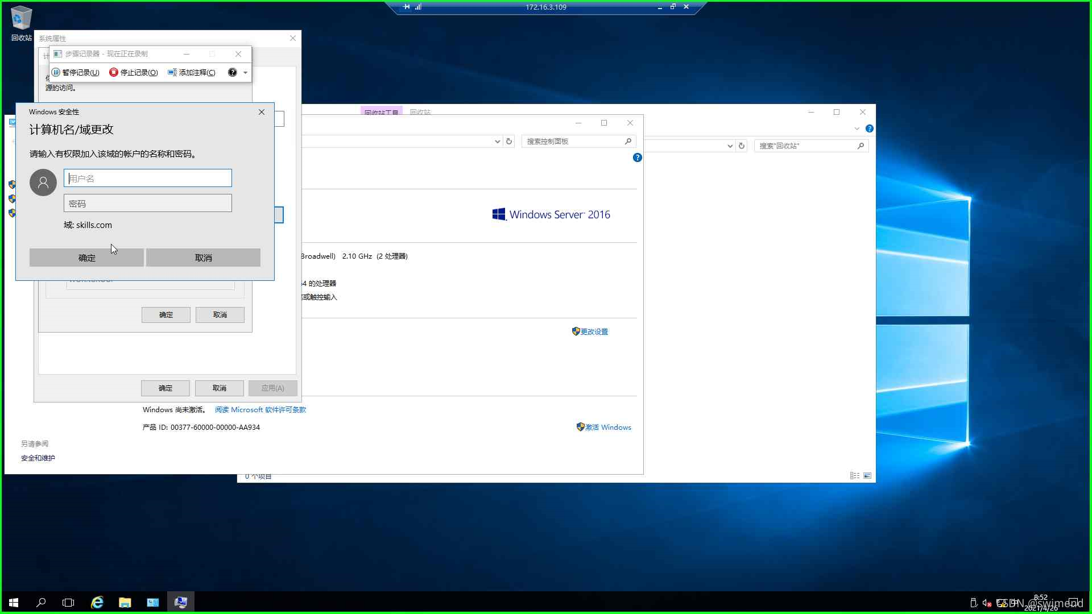Click the 激活 Windows link
Viewport: 1092px width, 614px height.
pyautogui.click(x=604, y=427)
